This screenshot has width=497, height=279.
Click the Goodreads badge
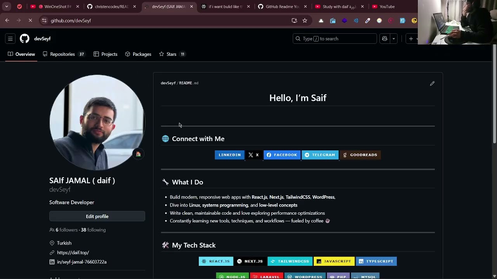(x=360, y=155)
